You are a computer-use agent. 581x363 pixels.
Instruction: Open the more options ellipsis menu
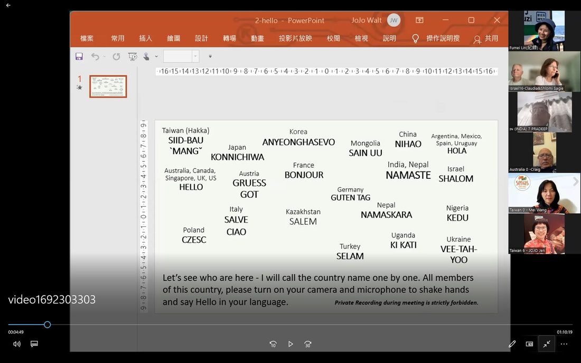(x=564, y=344)
